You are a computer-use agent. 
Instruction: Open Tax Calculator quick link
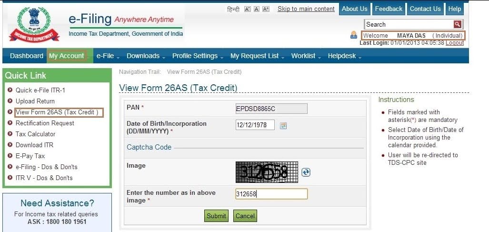tap(35, 134)
